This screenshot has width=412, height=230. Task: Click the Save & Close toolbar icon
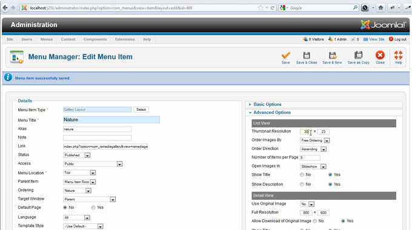coord(307,56)
